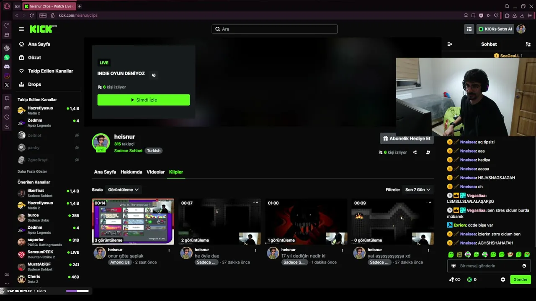The image size is (536, 301).
Task: Open a new browser tab
Action: [x=80, y=6]
